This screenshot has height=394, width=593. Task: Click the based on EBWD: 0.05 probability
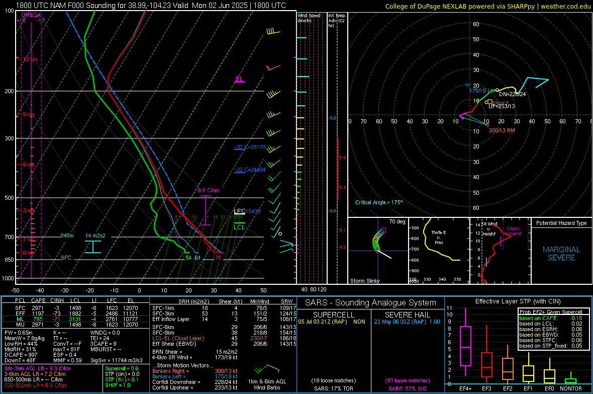click(551, 335)
